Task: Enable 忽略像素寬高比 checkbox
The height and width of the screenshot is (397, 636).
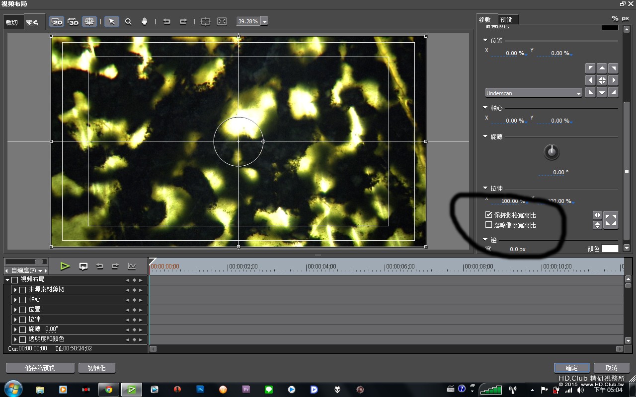Action: coord(488,225)
